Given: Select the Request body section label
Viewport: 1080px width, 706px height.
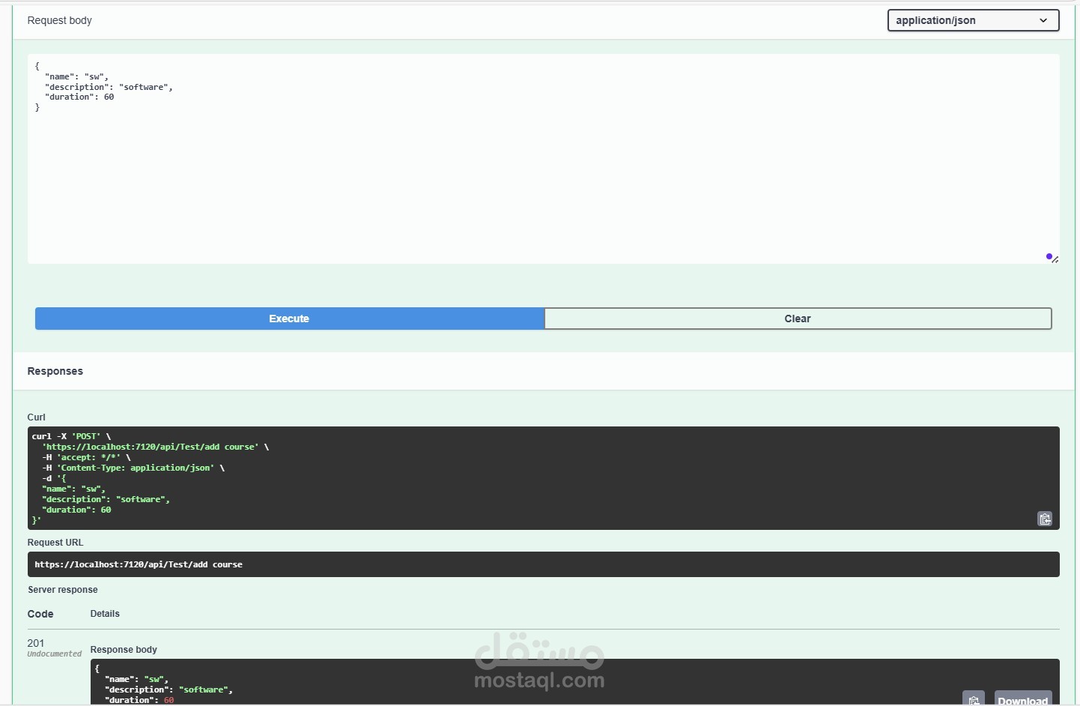Looking at the screenshot, I should [x=59, y=20].
